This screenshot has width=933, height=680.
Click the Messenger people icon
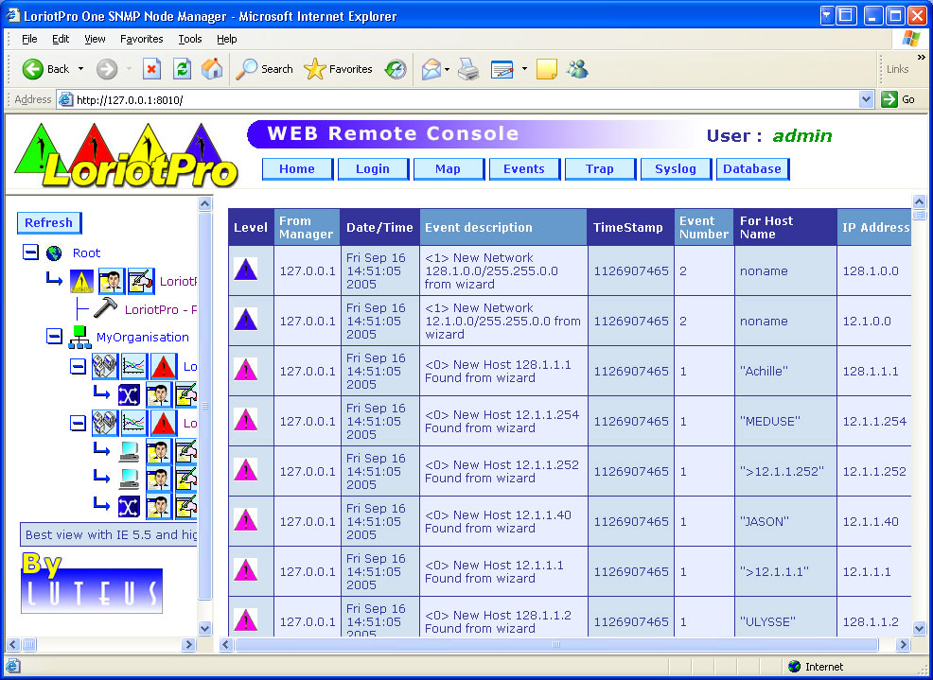577,69
